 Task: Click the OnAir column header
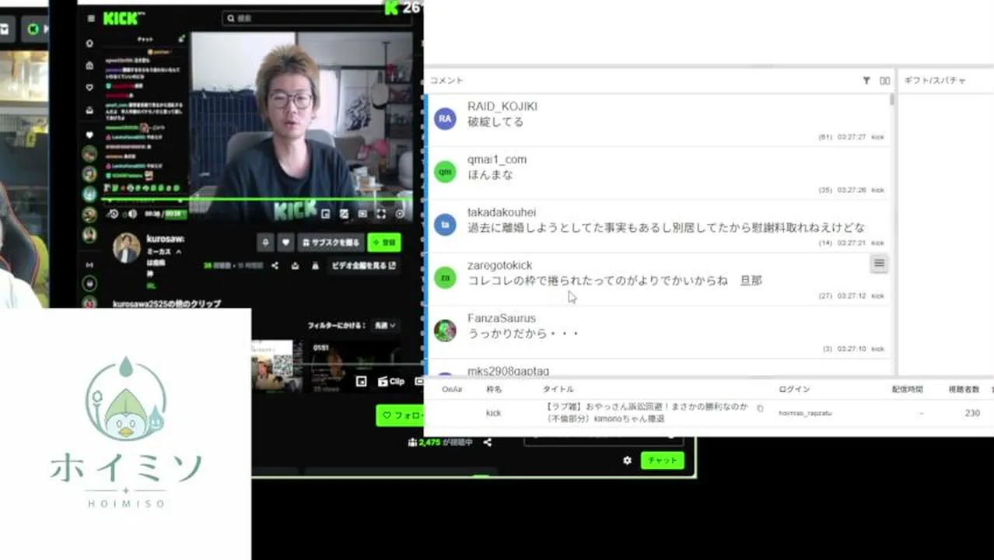[452, 390]
